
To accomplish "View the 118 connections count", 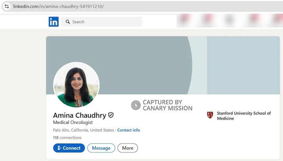I will (x=67, y=138).
